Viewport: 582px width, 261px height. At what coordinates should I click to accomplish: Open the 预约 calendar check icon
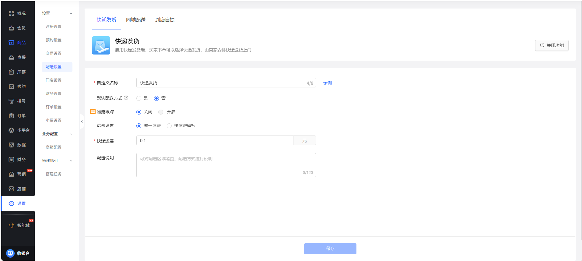coord(11,86)
